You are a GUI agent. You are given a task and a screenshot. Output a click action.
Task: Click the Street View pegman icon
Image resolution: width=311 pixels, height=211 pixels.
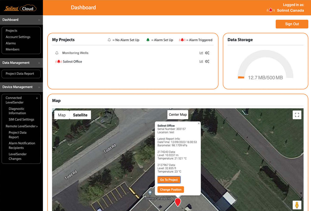297,205
